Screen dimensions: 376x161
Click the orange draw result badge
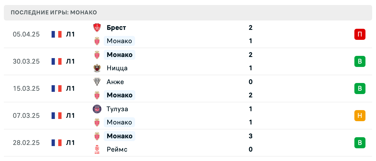point(360,116)
